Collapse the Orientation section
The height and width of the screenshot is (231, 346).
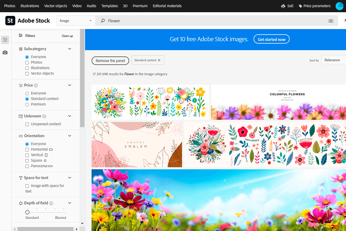coord(70,136)
